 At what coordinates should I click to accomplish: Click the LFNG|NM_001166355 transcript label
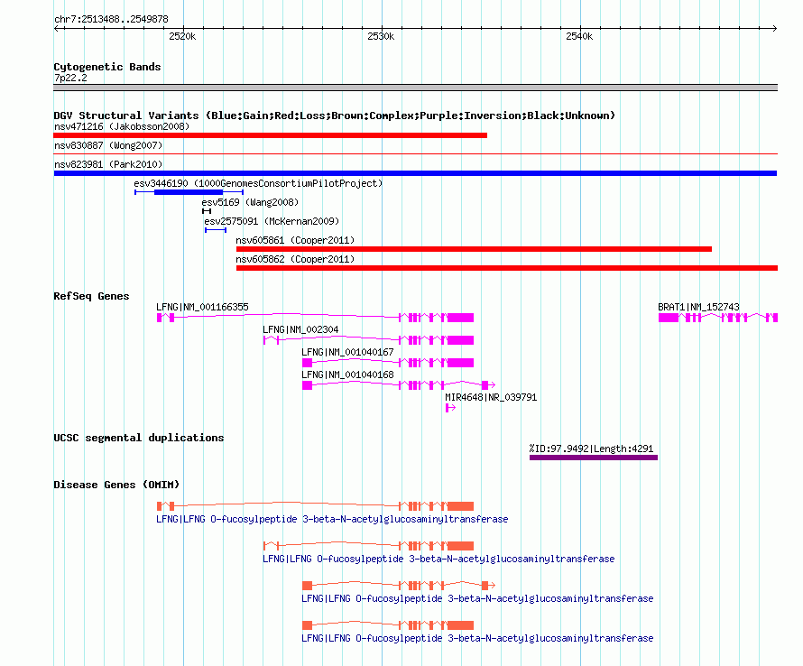pos(202,307)
